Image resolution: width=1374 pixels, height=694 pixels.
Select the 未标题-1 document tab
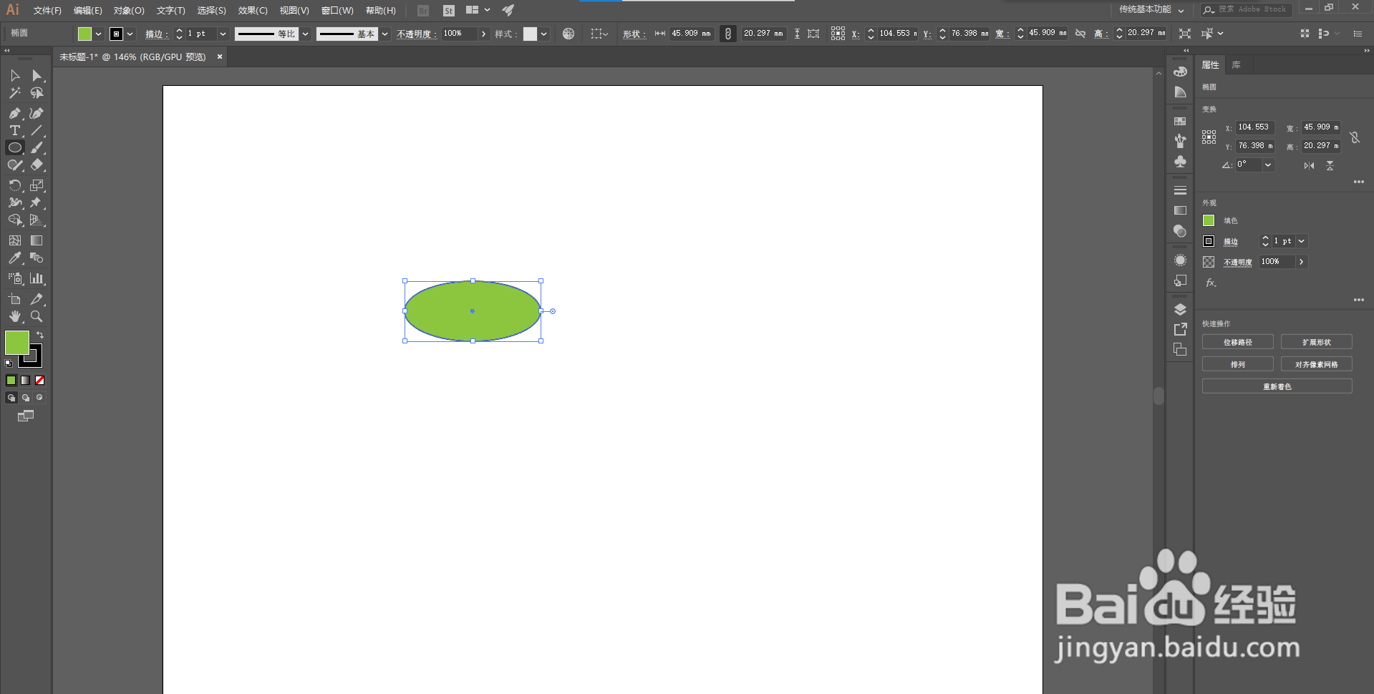132,57
